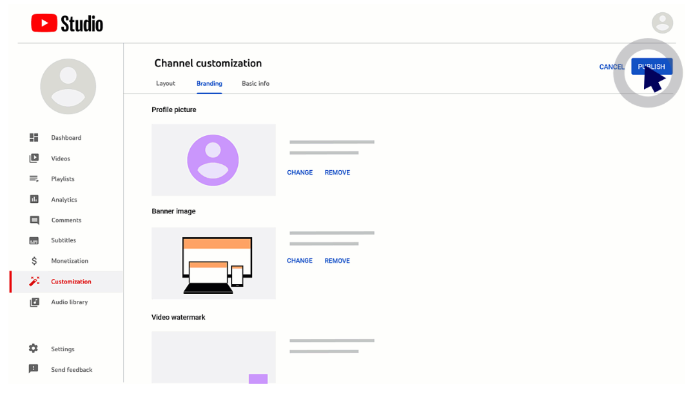Open the Settings gear icon
The width and height of the screenshot is (693, 395).
(34, 349)
